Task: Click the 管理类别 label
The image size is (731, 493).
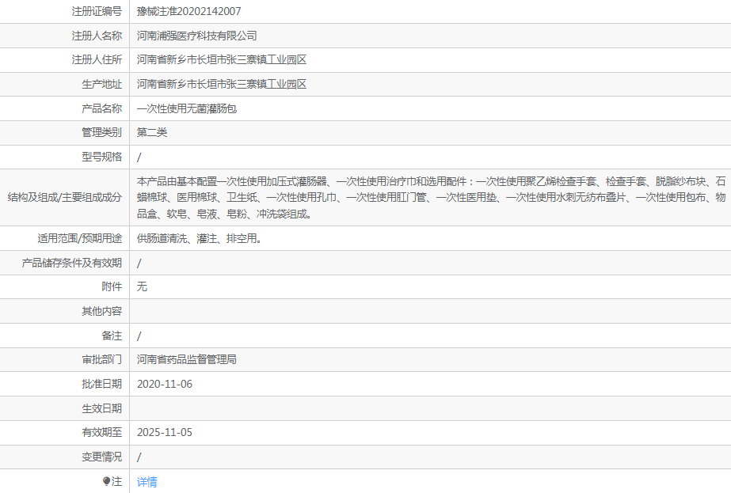Action: tap(101, 132)
